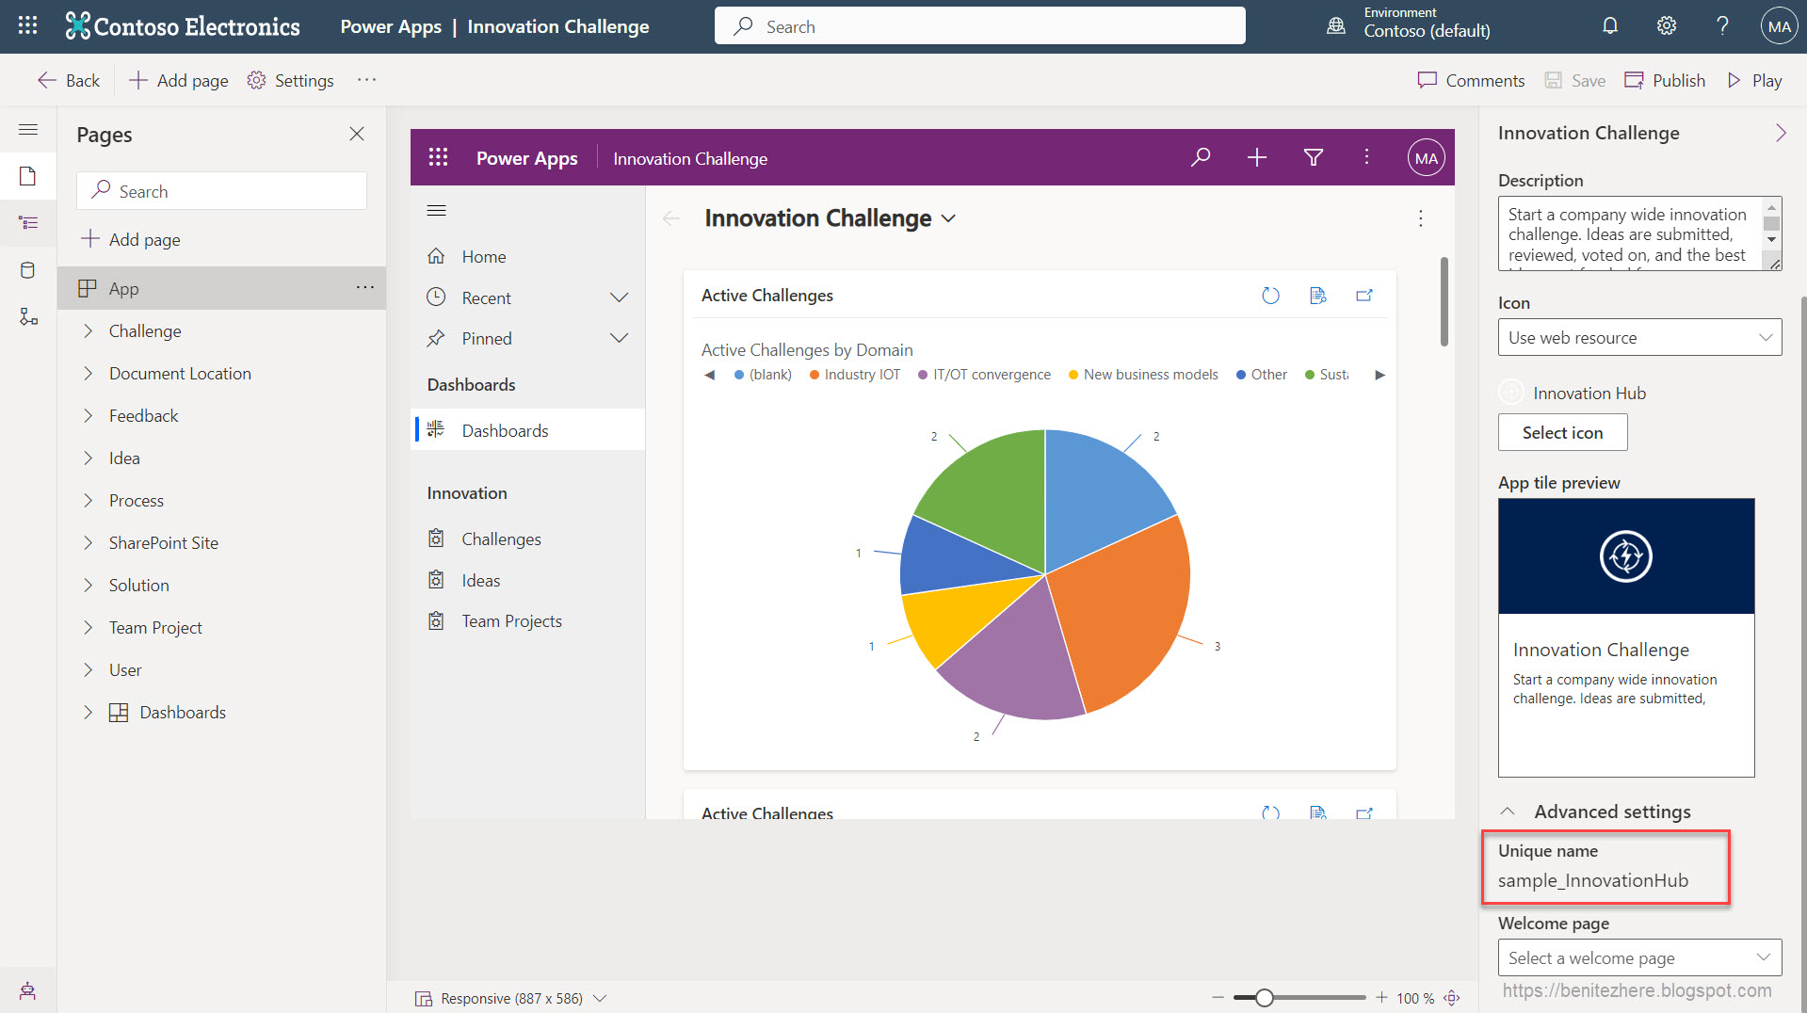1807x1013 pixels.
Task: Click the preview search magnifier icon
Action: pyautogui.click(x=1201, y=157)
